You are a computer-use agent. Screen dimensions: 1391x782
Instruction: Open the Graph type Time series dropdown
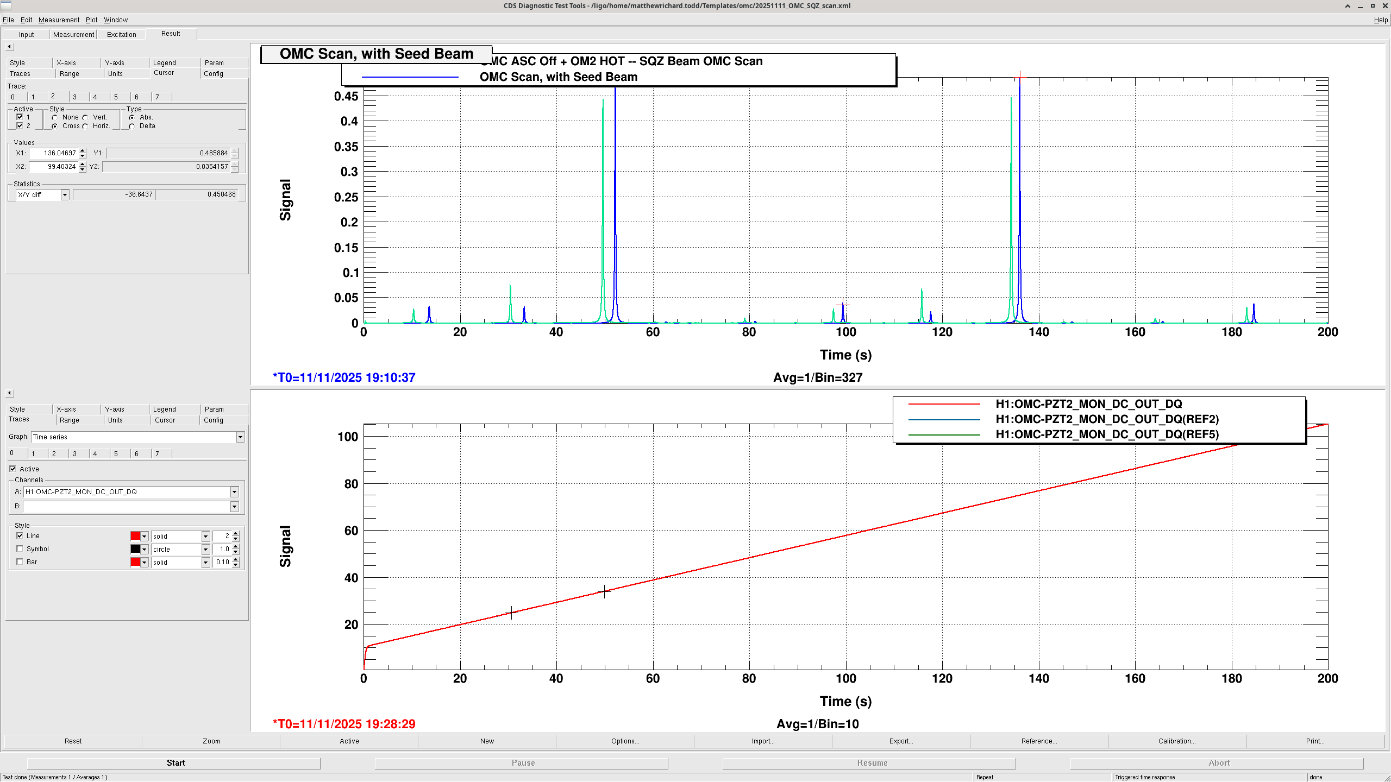pos(240,437)
